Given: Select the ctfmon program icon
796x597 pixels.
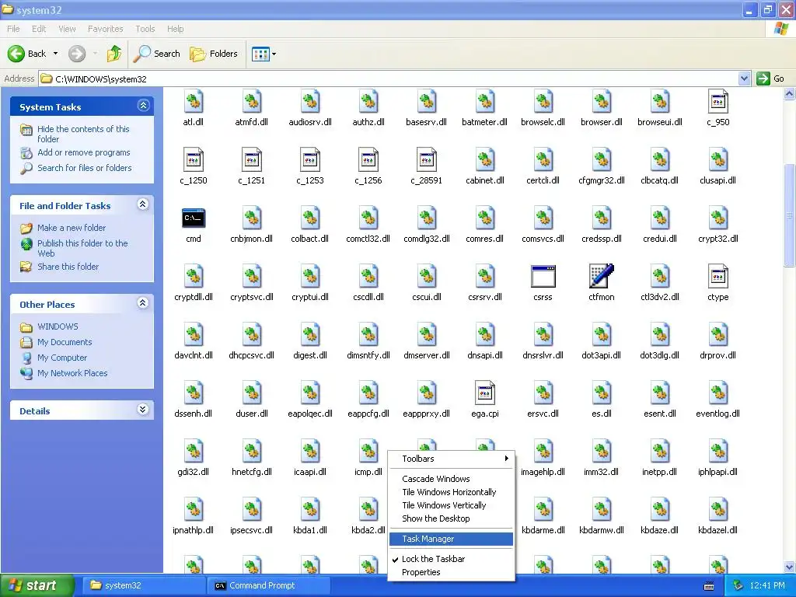Looking at the screenshot, I should (x=601, y=277).
